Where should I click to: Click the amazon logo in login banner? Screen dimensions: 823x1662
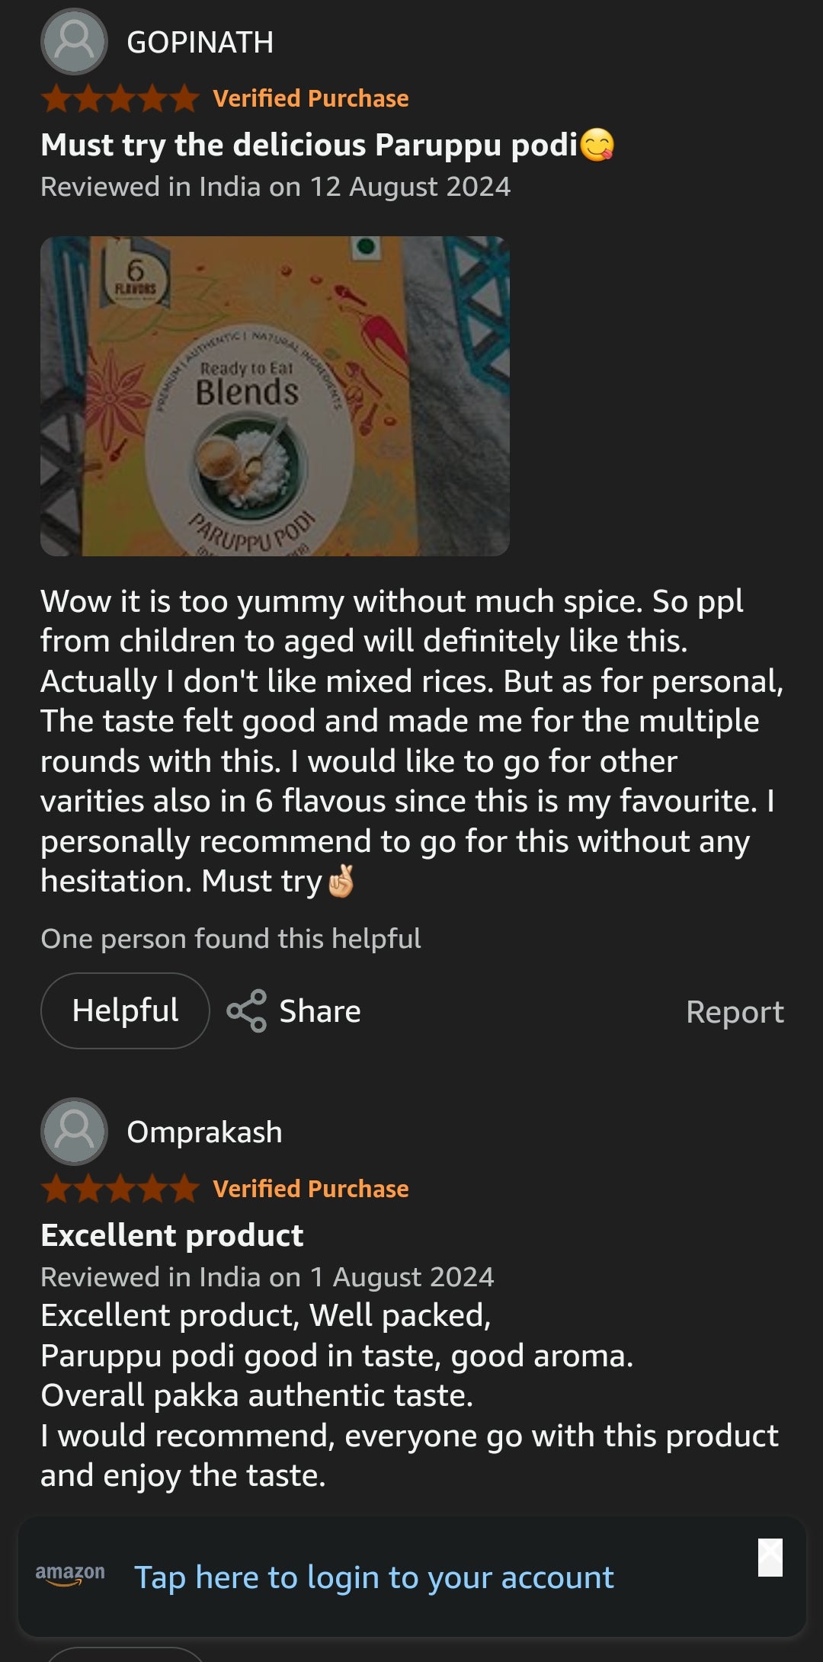pos(70,1575)
